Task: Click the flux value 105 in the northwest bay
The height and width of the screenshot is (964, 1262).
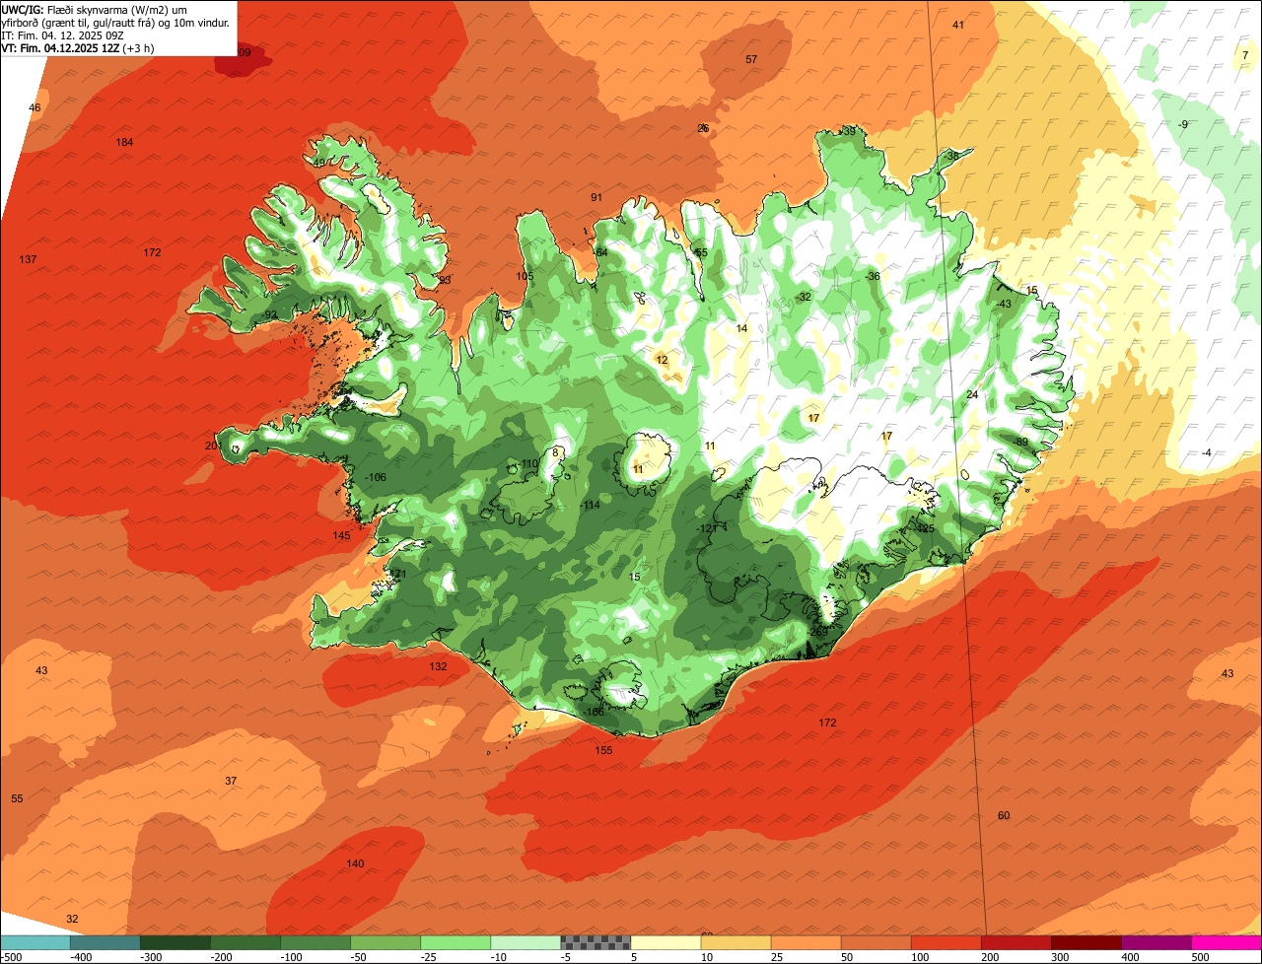Action: [525, 276]
